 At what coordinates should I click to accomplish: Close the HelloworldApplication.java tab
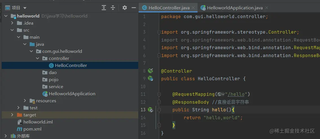tap(266, 8)
